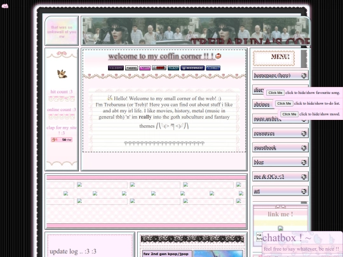Open the diary menu item
This screenshot has height=257, width=343.
coord(259,90)
